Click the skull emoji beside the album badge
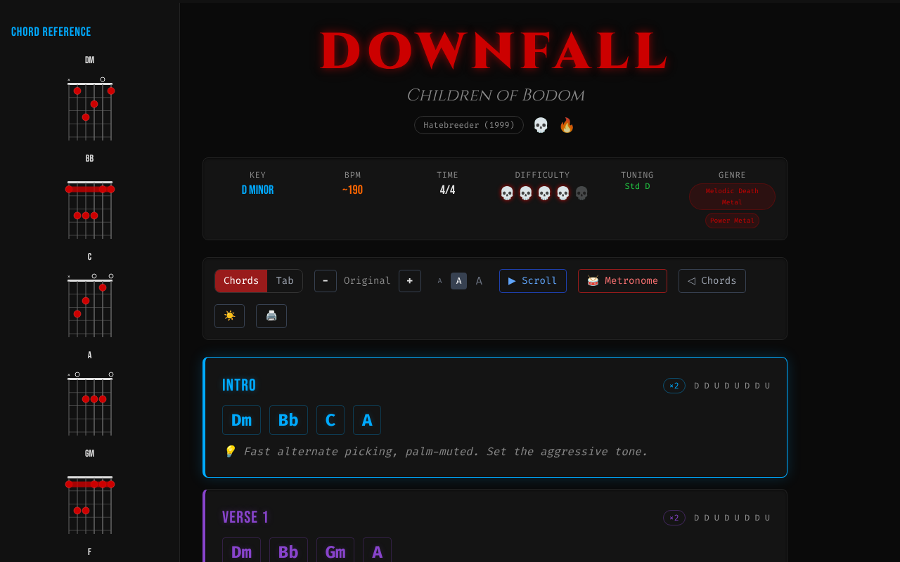 pyautogui.click(x=540, y=124)
